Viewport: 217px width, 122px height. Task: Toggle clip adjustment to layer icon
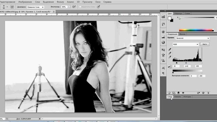click(179, 93)
